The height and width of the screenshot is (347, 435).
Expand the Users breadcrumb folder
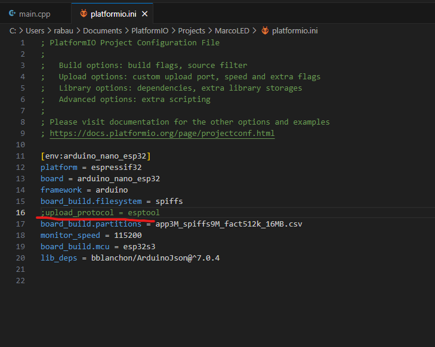[35, 30]
